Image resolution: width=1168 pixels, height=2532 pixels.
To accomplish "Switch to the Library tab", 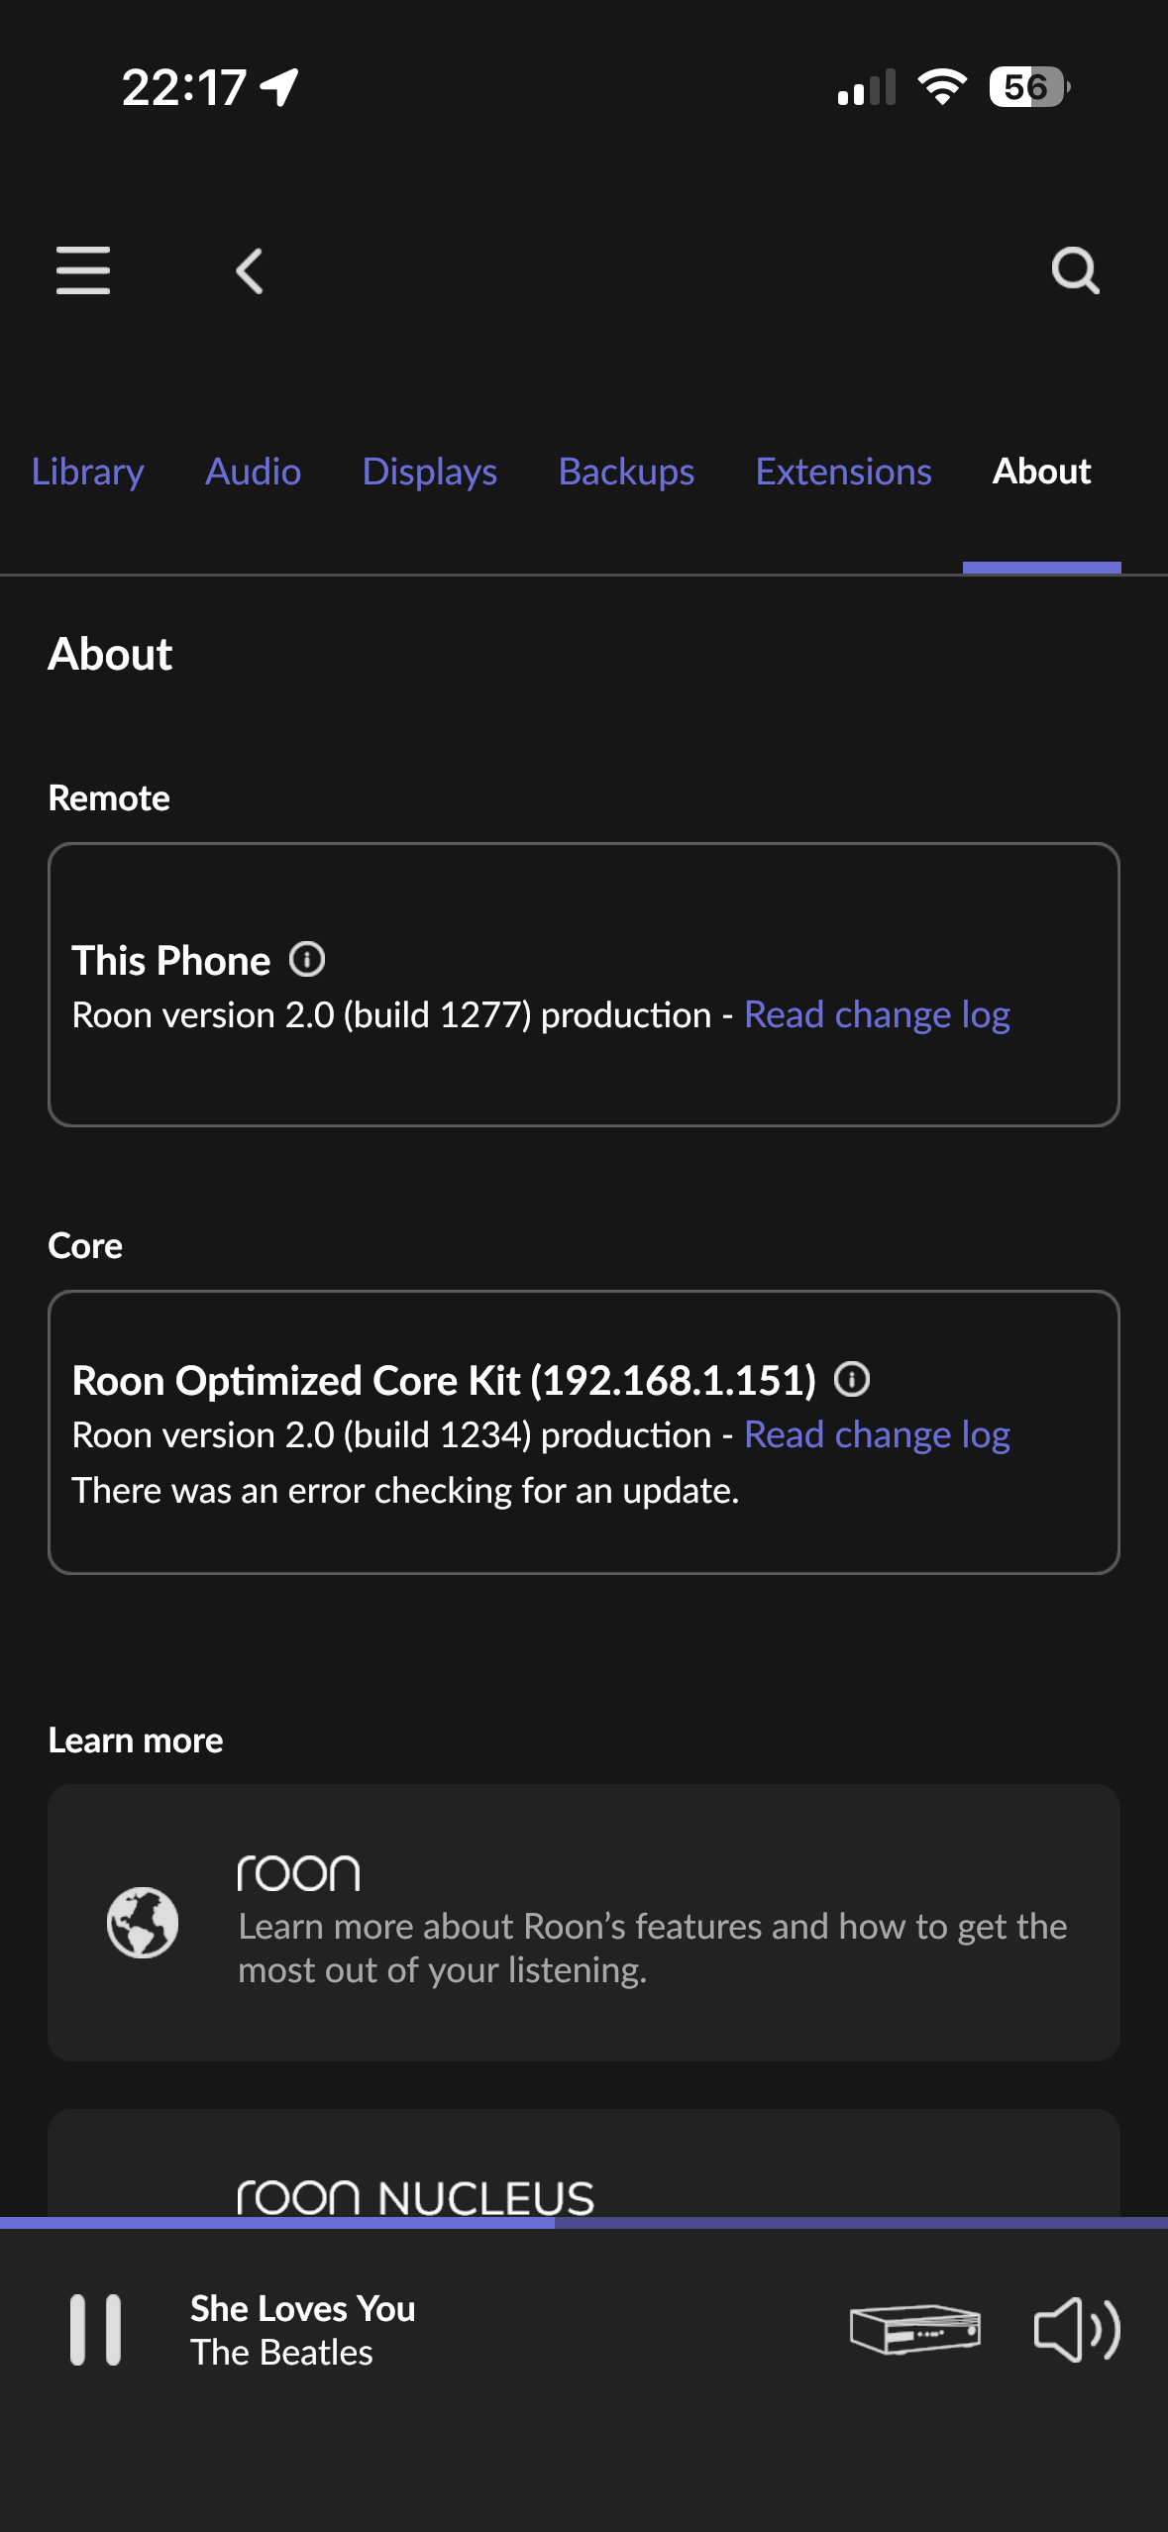I will click(x=88, y=472).
